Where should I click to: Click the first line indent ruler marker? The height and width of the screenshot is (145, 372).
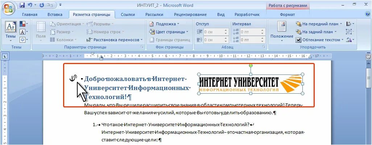click(92, 54)
